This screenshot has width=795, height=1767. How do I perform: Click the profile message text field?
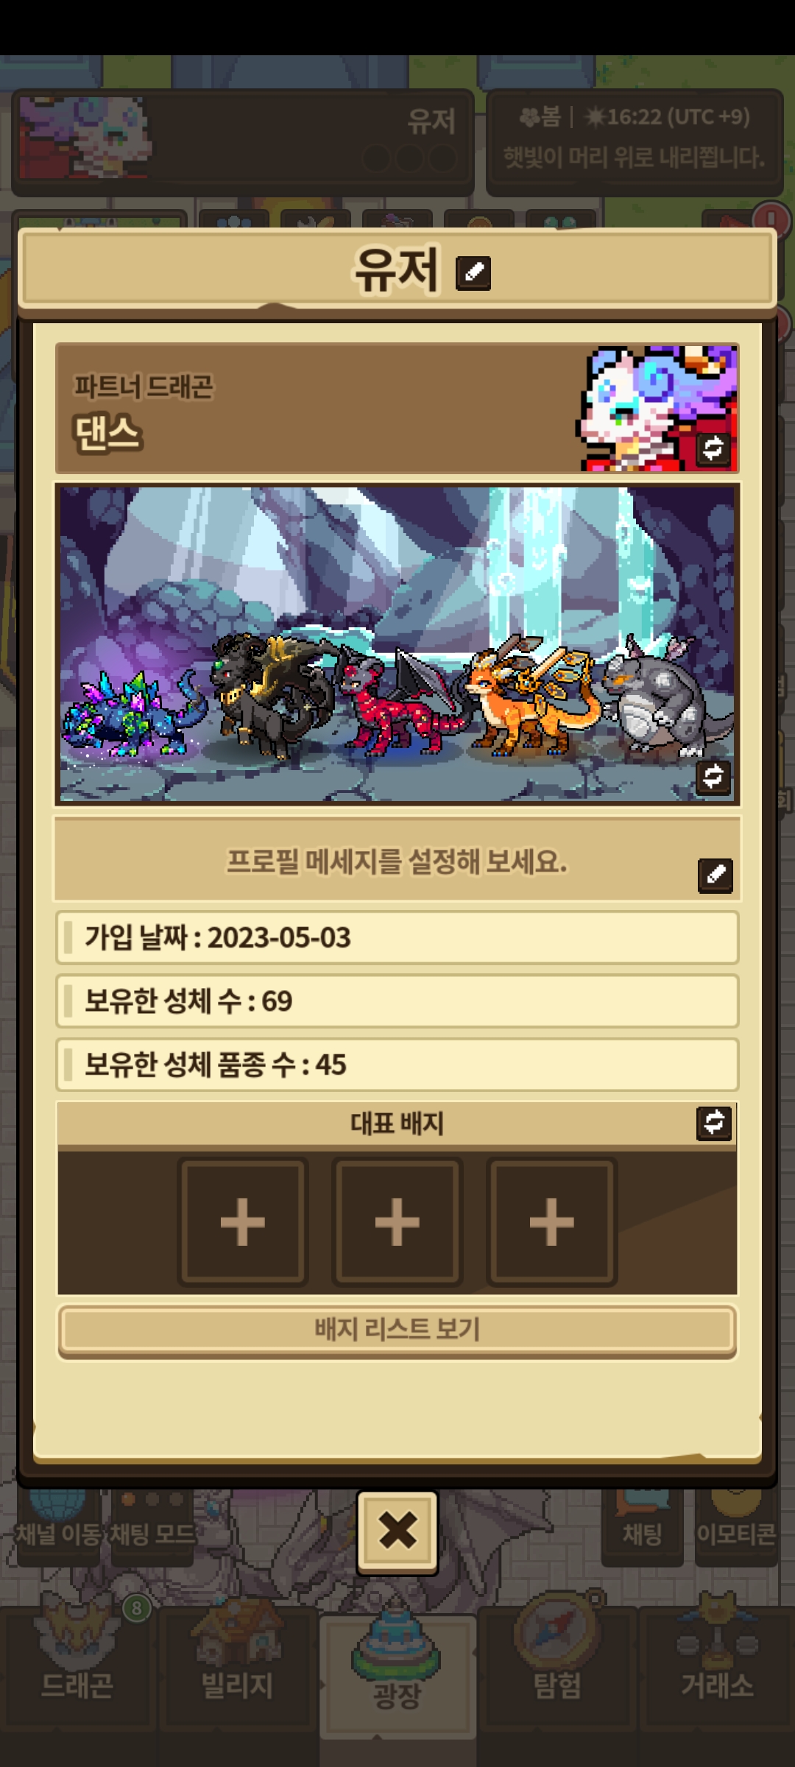click(397, 860)
